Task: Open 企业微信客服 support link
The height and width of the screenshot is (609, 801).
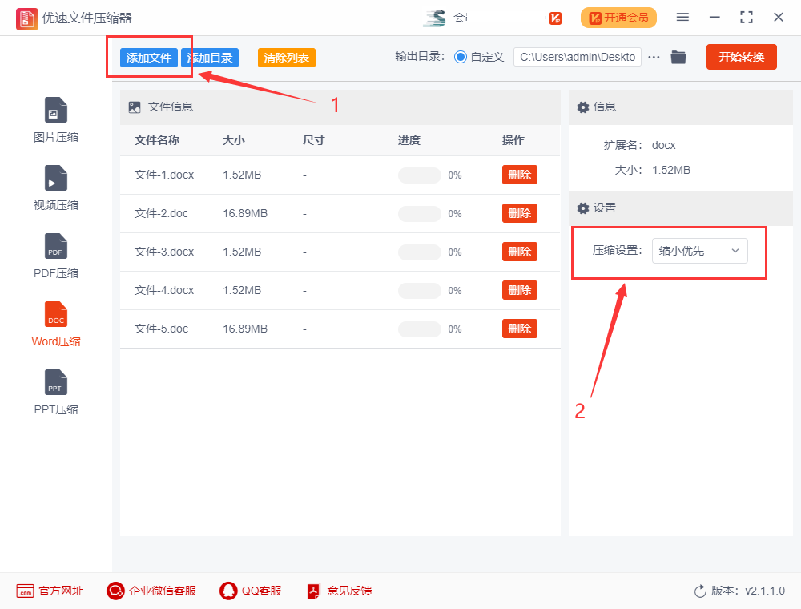Action: [x=151, y=591]
